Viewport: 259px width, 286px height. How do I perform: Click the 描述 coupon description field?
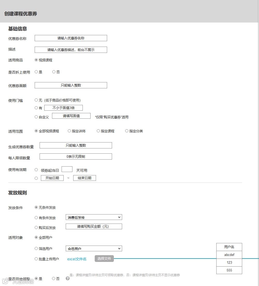point(71,50)
